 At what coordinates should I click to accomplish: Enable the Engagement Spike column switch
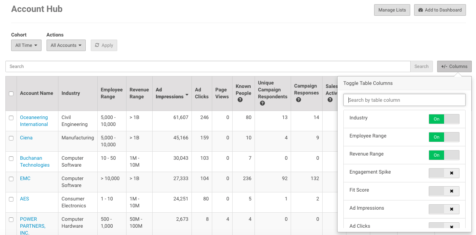[444, 173]
